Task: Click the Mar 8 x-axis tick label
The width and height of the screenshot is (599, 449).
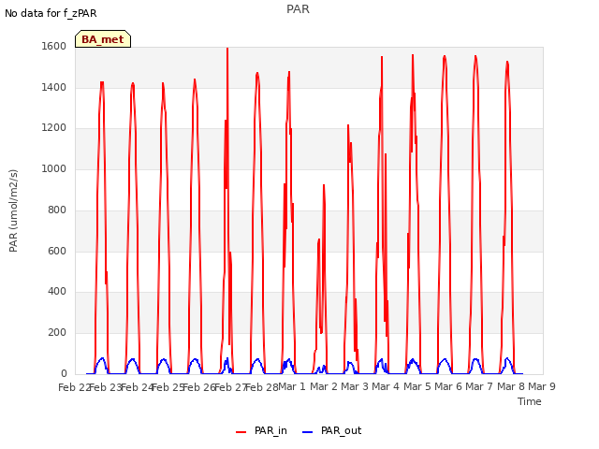Action: pyautogui.click(x=511, y=386)
